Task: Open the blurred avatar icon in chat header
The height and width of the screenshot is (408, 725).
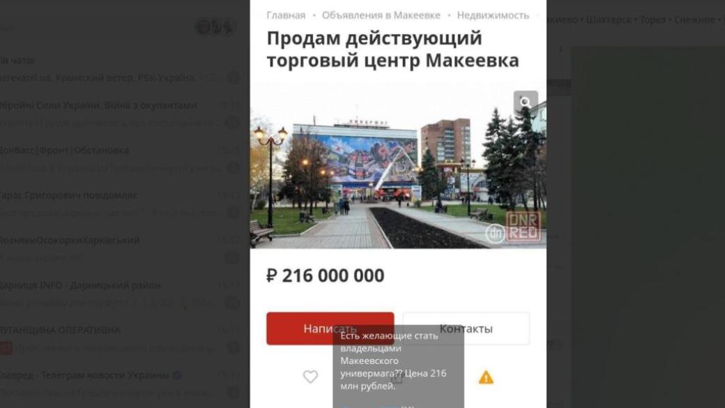Action: point(214,27)
